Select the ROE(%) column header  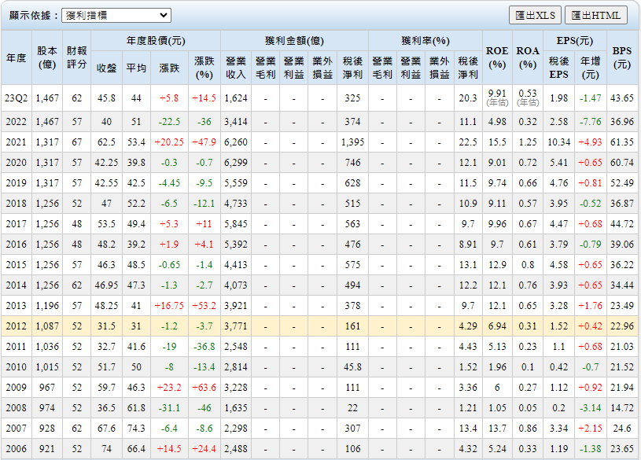497,58
